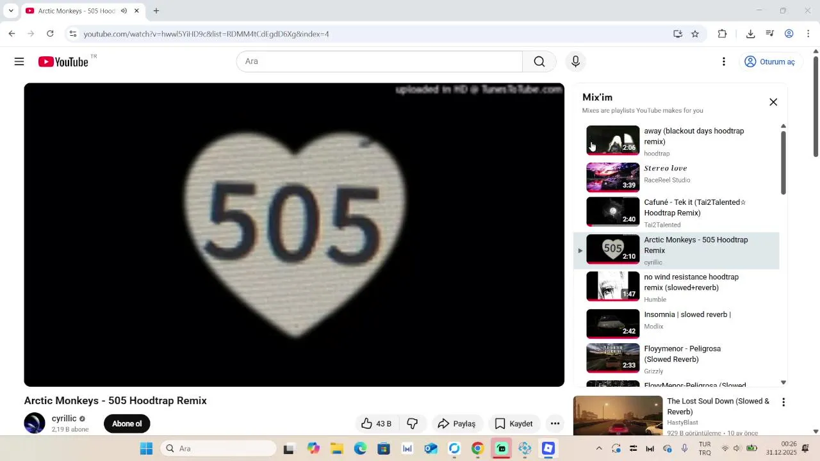The width and height of the screenshot is (820, 461).
Task: Focus the YouTube Ara search field
Action: 379,61
